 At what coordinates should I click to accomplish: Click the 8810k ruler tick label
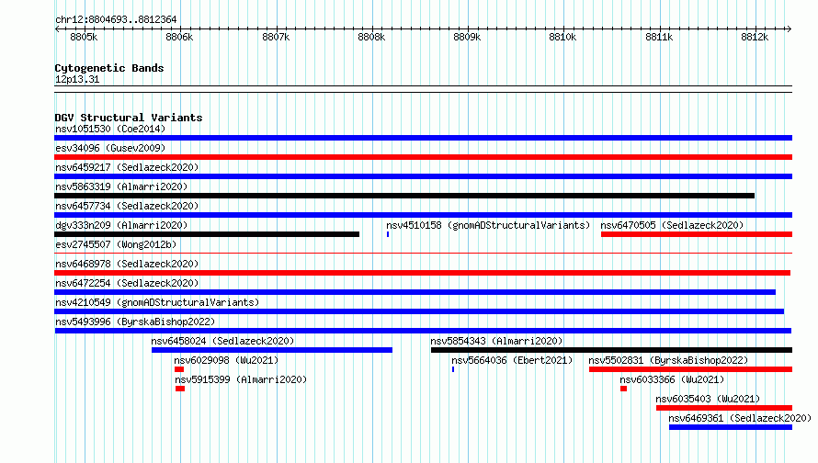562,37
